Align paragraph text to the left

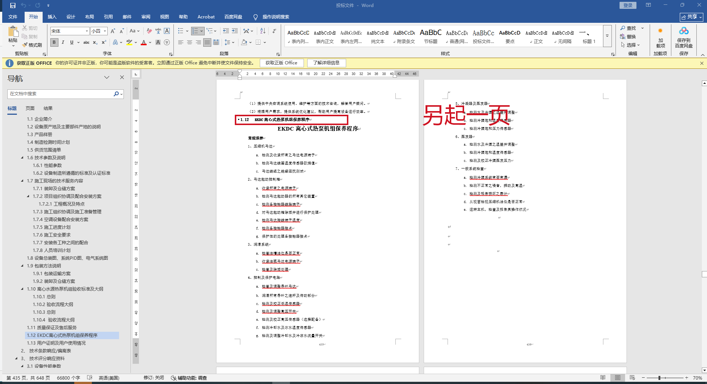[181, 42]
